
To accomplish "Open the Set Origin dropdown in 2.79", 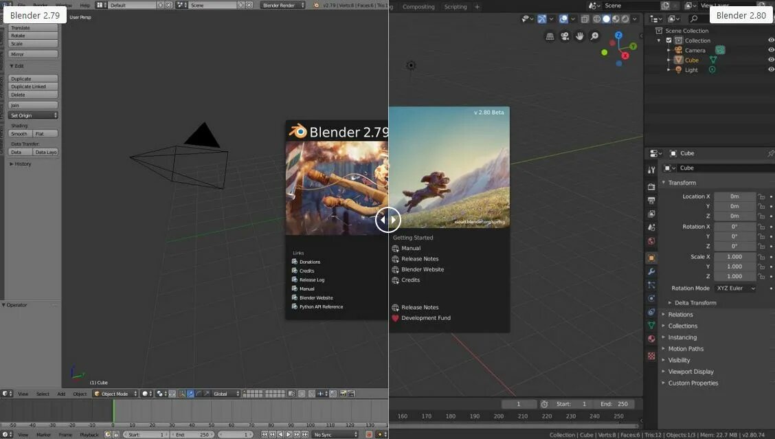I will point(33,115).
